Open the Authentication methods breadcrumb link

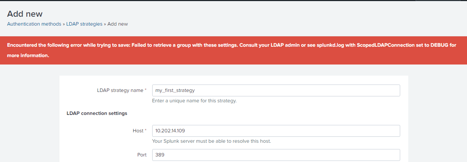pyautogui.click(x=34, y=24)
